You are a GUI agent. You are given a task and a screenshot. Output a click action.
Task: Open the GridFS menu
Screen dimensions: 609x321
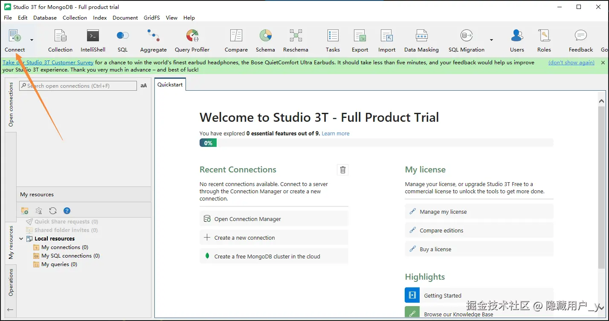[x=151, y=18]
